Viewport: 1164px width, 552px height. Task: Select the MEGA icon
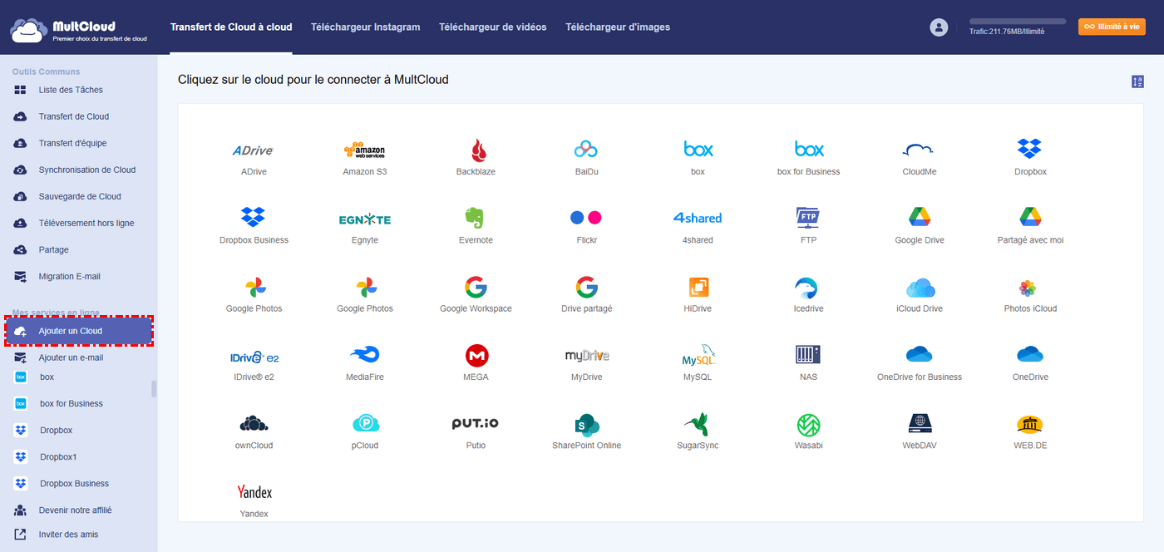(x=476, y=356)
